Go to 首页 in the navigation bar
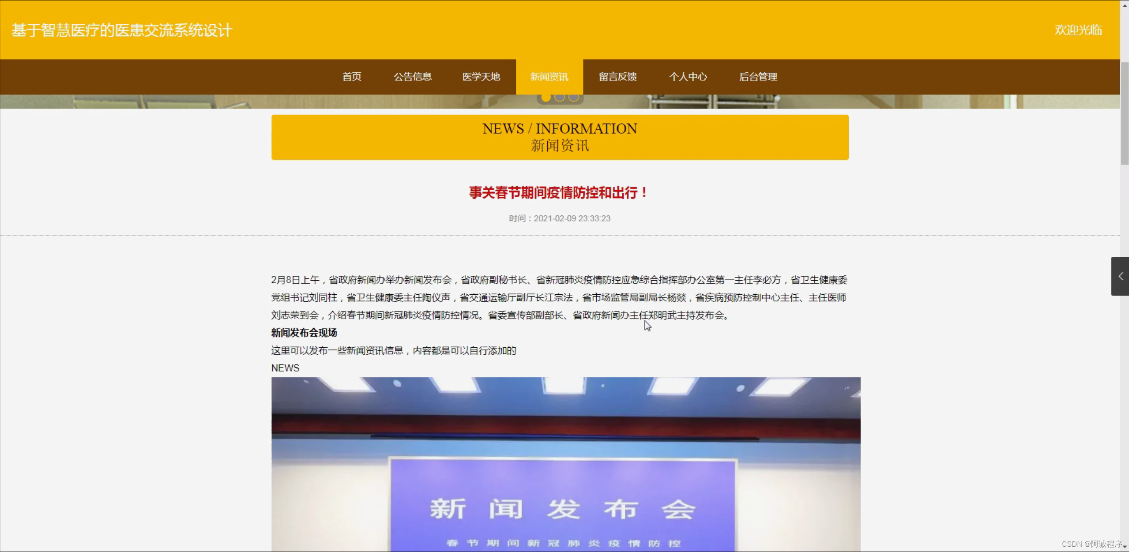The image size is (1129, 552). coord(352,77)
